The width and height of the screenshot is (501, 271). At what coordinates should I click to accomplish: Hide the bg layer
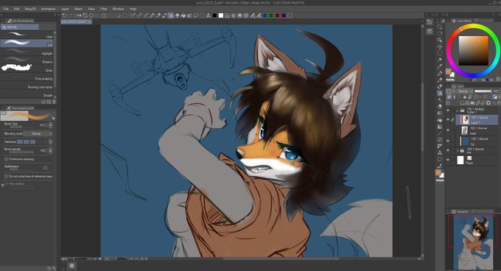click(x=448, y=141)
